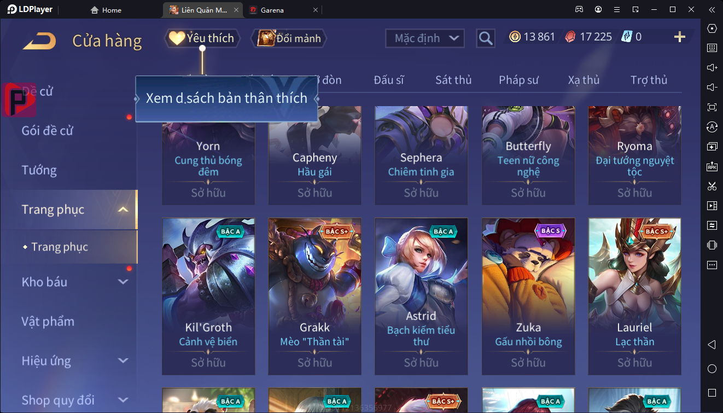Viewport: 723px width, 413px height.
Task: Click the Đổi mảnh button
Action: [289, 38]
